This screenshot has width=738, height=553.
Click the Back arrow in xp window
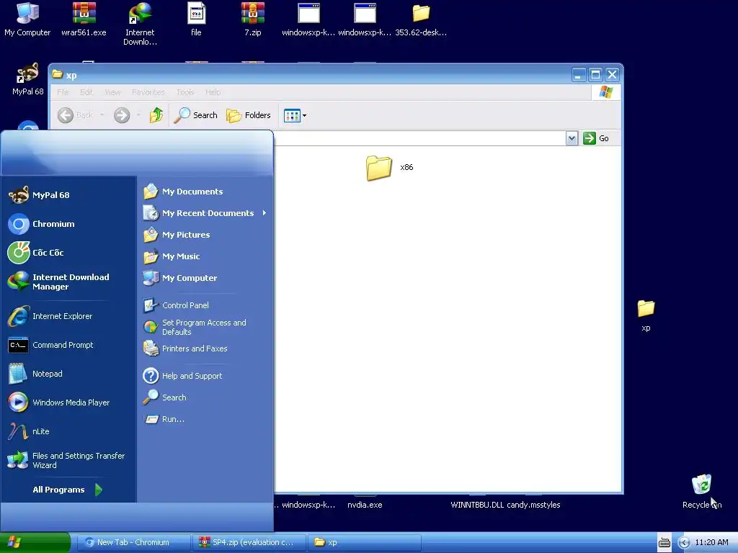66,115
